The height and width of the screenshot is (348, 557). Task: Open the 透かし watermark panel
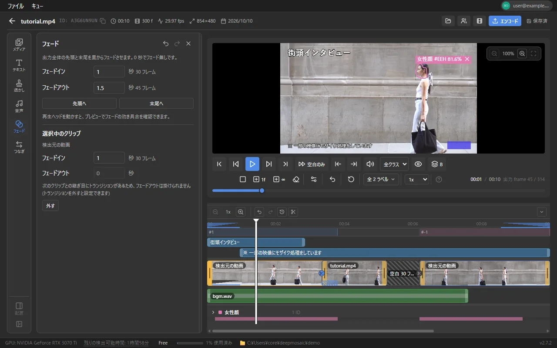19,86
